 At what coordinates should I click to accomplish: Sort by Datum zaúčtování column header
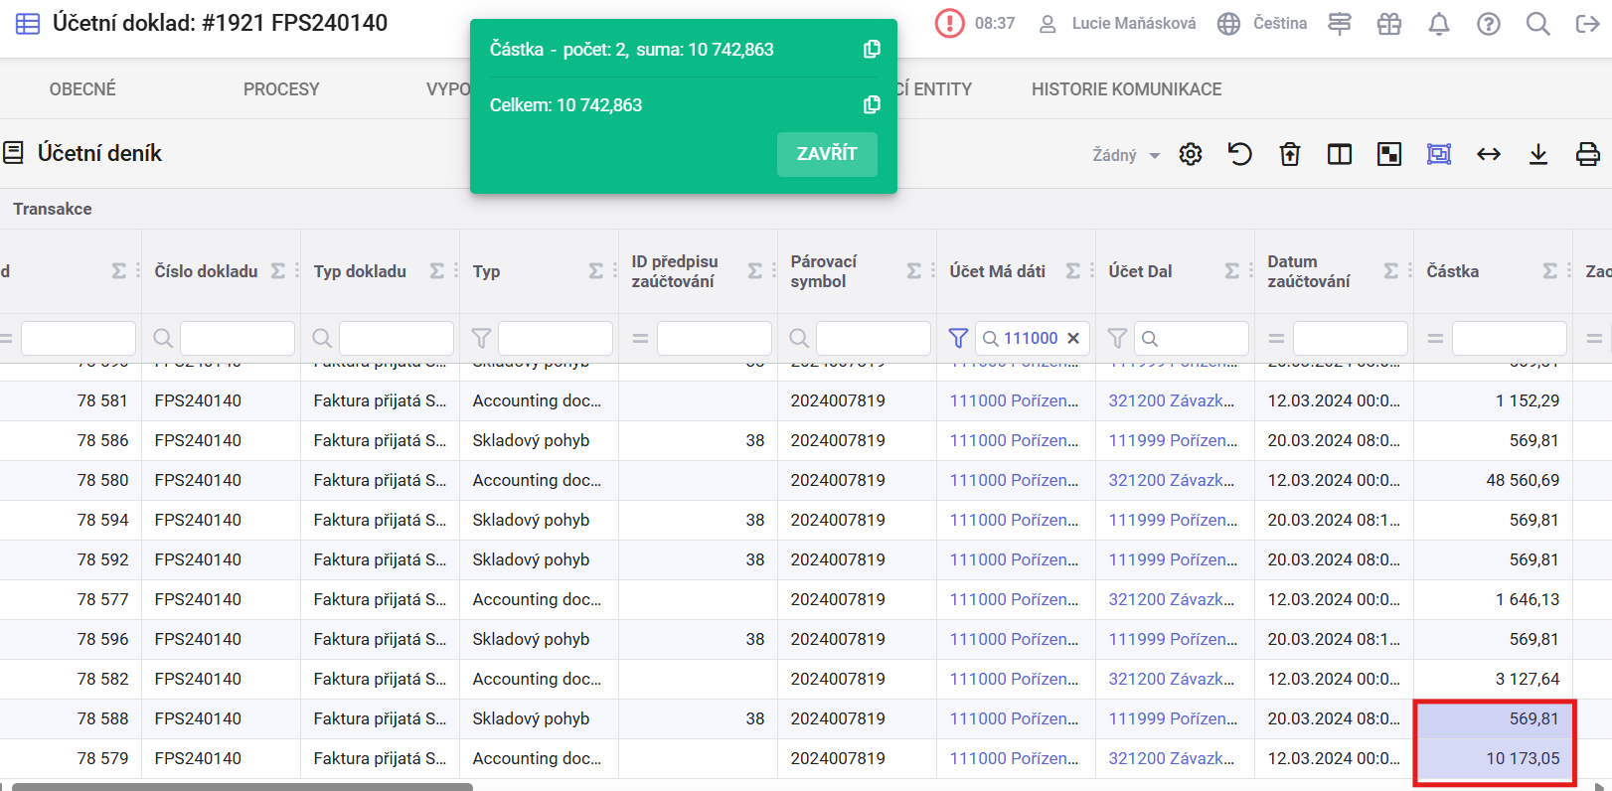point(1308,271)
